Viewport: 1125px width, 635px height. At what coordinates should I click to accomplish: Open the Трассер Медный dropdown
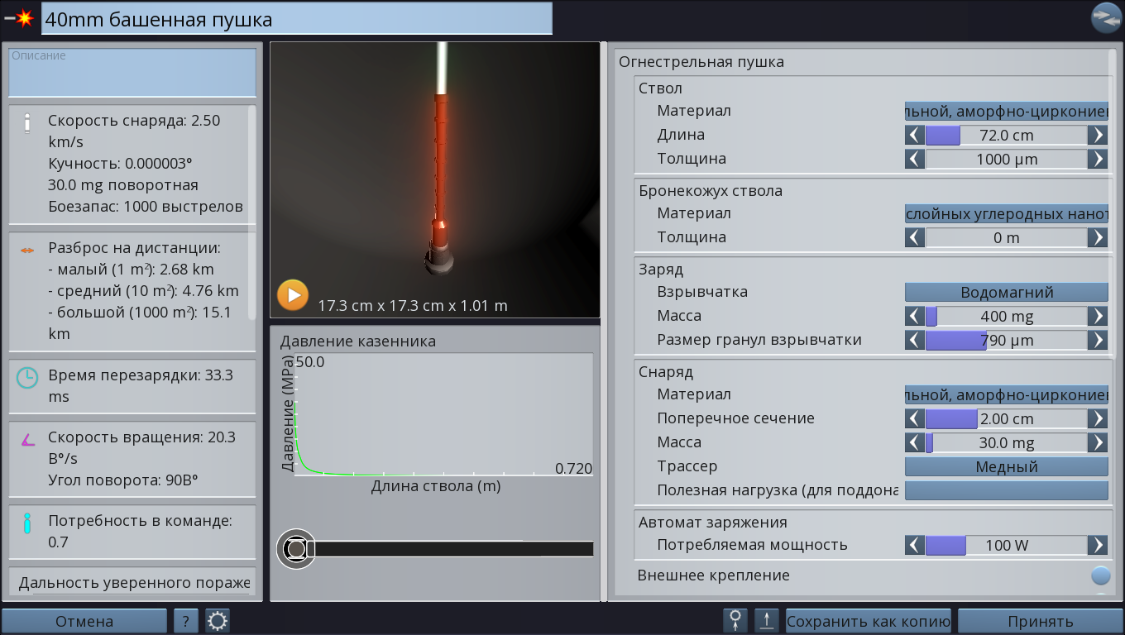click(1006, 467)
